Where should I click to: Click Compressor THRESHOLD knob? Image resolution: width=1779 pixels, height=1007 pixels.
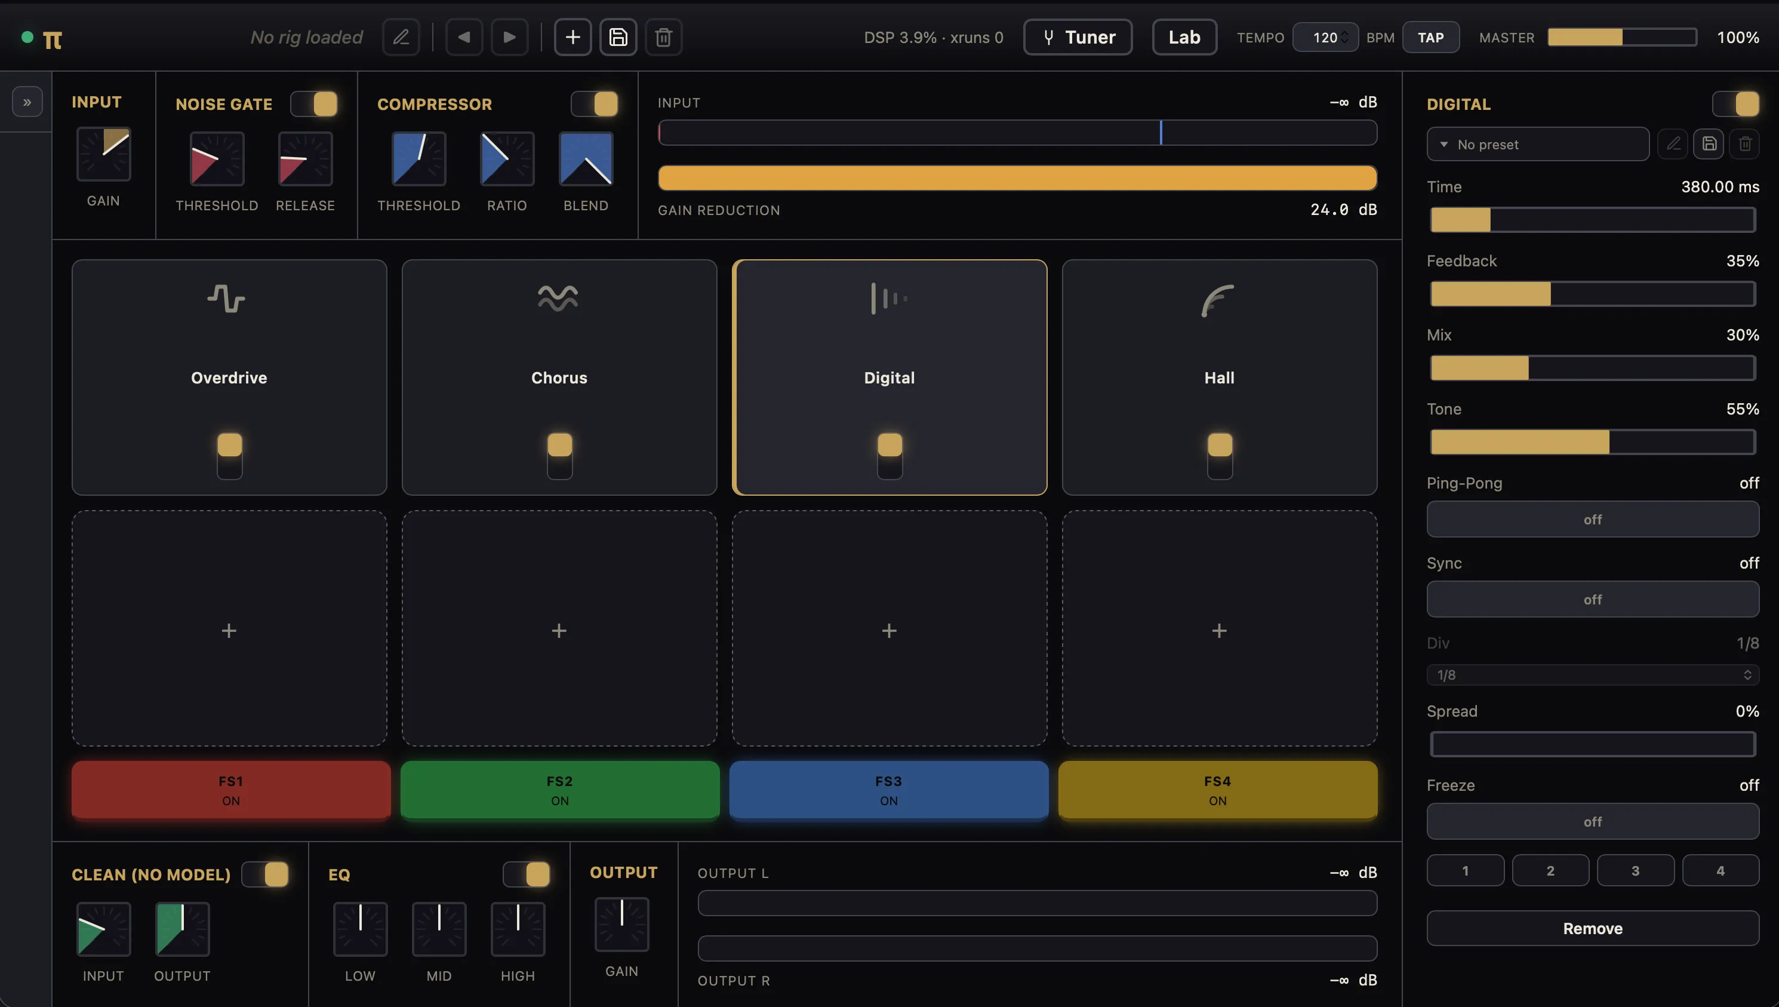[x=419, y=159]
